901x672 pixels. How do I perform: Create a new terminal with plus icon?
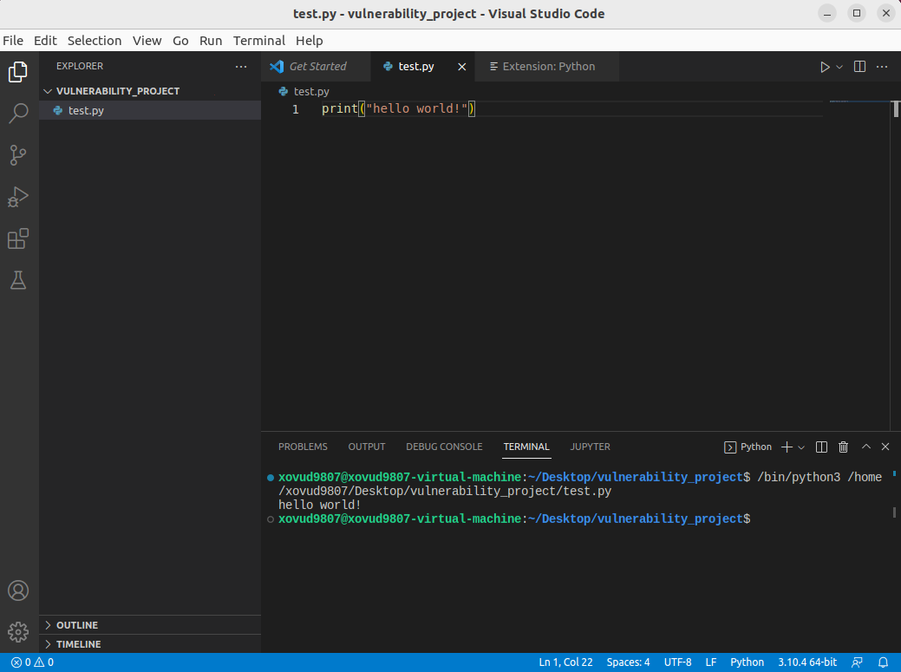coord(787,447)
